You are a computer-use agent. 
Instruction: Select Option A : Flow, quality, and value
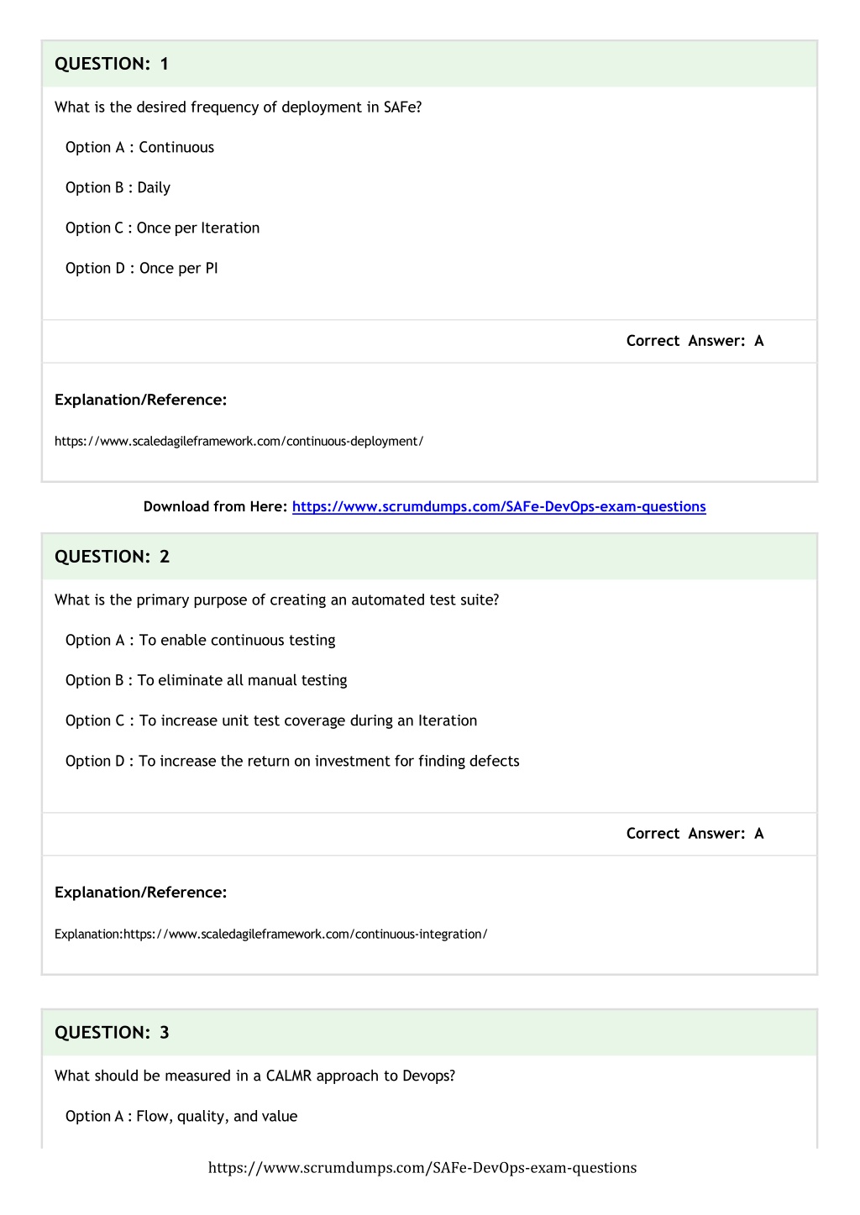181,1117
